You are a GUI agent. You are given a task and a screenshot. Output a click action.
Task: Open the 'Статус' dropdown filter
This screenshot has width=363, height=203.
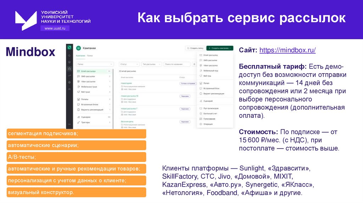tap(129, 64)
